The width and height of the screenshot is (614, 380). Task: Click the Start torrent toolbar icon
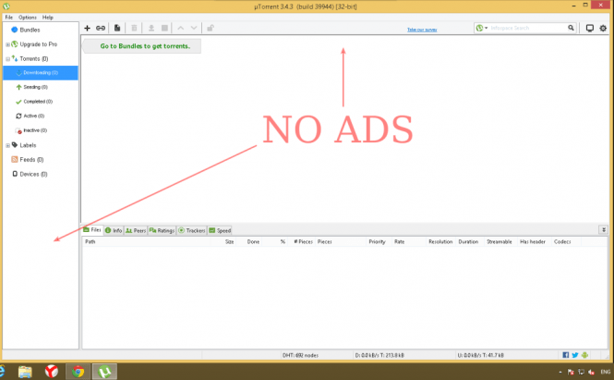151,28
